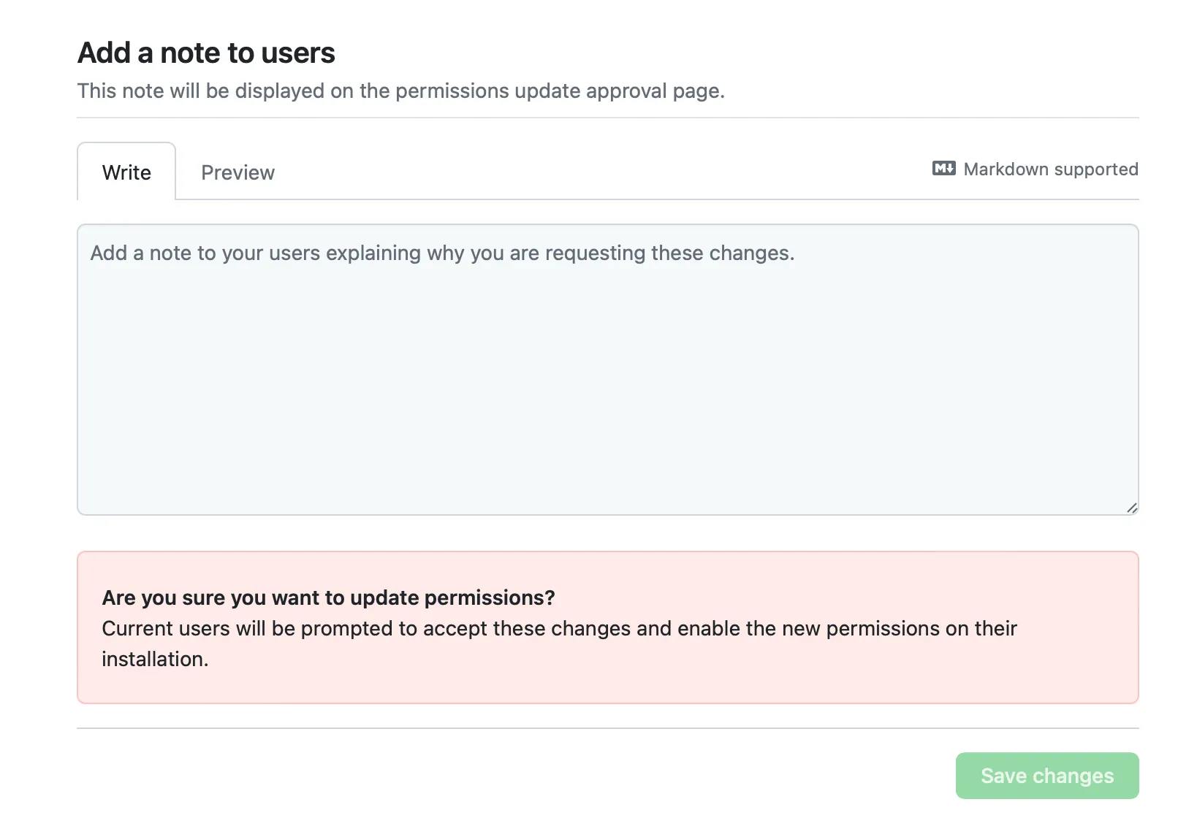Click inside the pink alert banner text
1178x840 pixels.
560,628
